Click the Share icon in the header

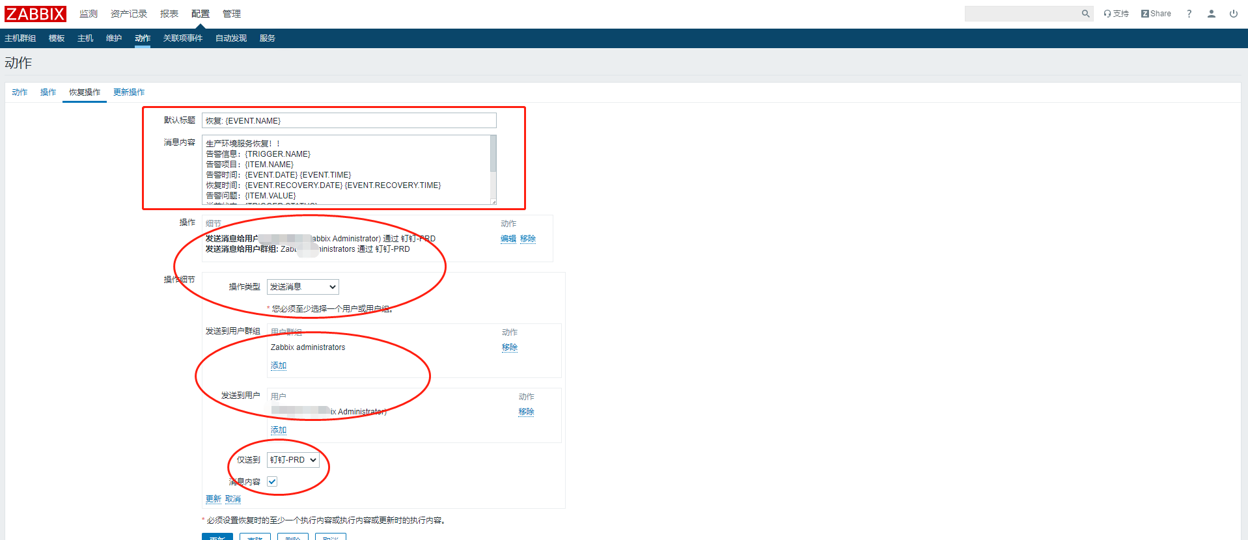pos(1156,14)
